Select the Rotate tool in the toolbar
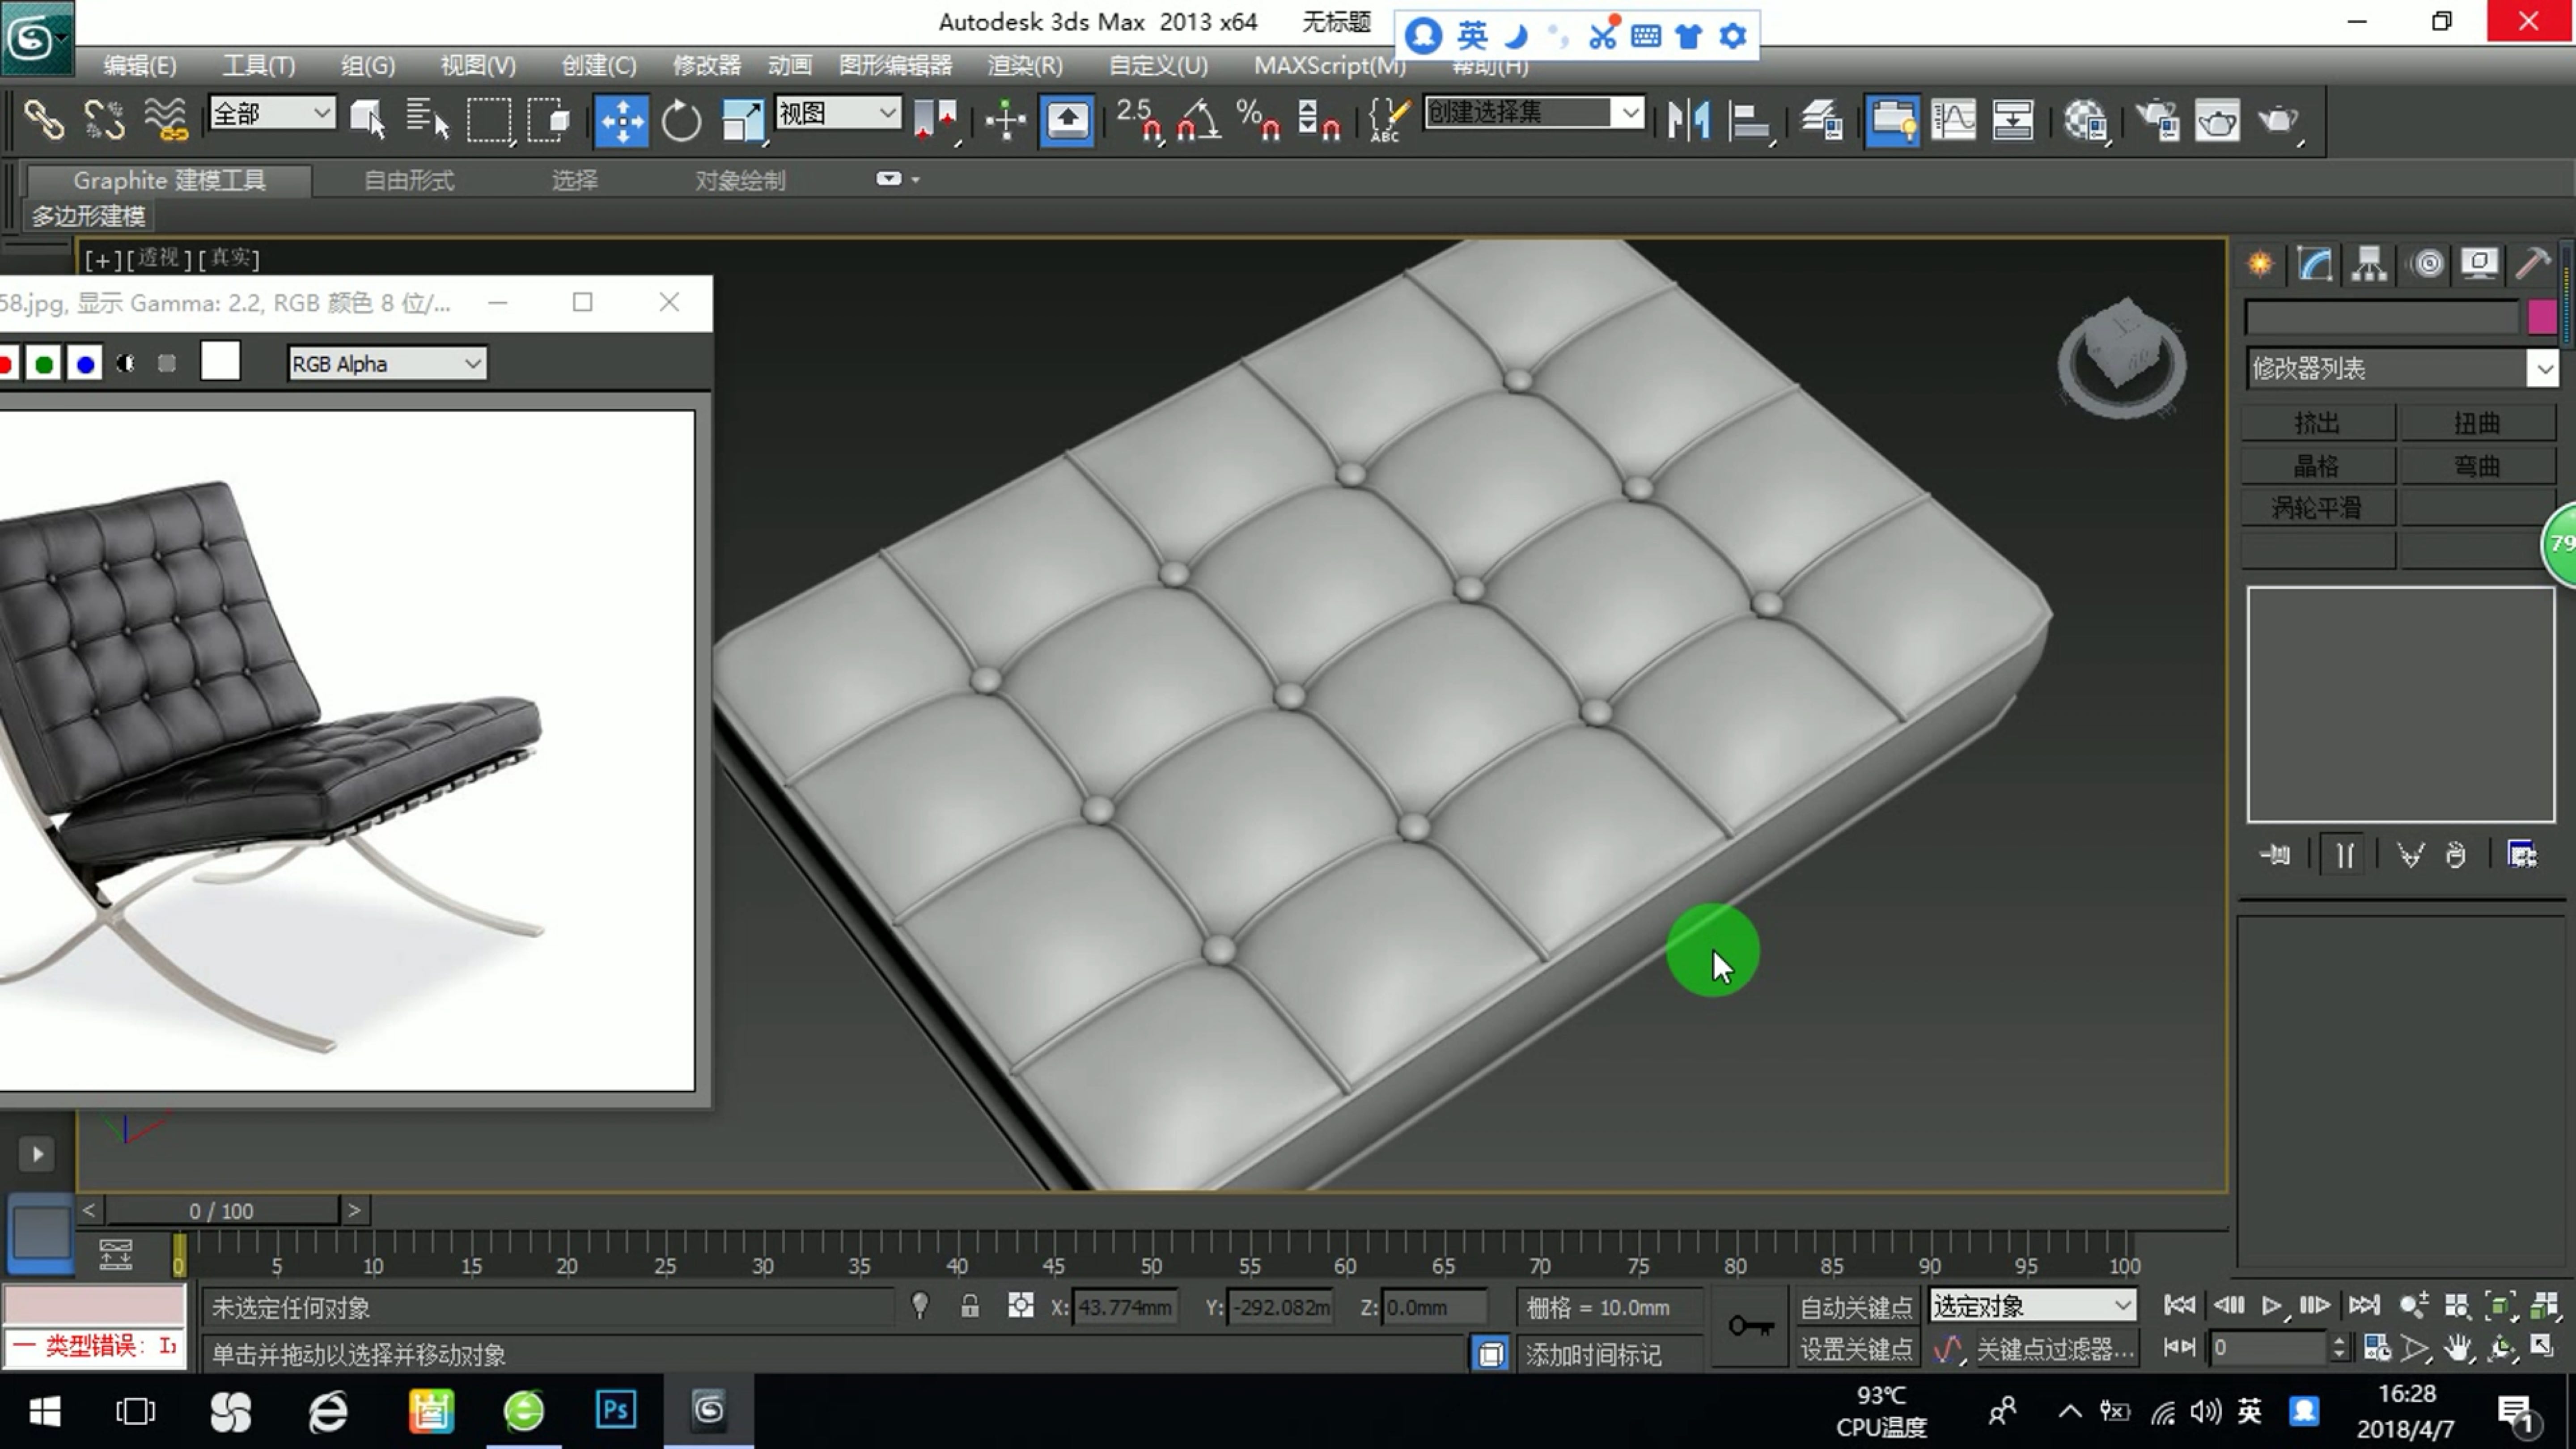Image resolution: width=2576 pixels, height=1449 pixels. (x=681, y=121)
